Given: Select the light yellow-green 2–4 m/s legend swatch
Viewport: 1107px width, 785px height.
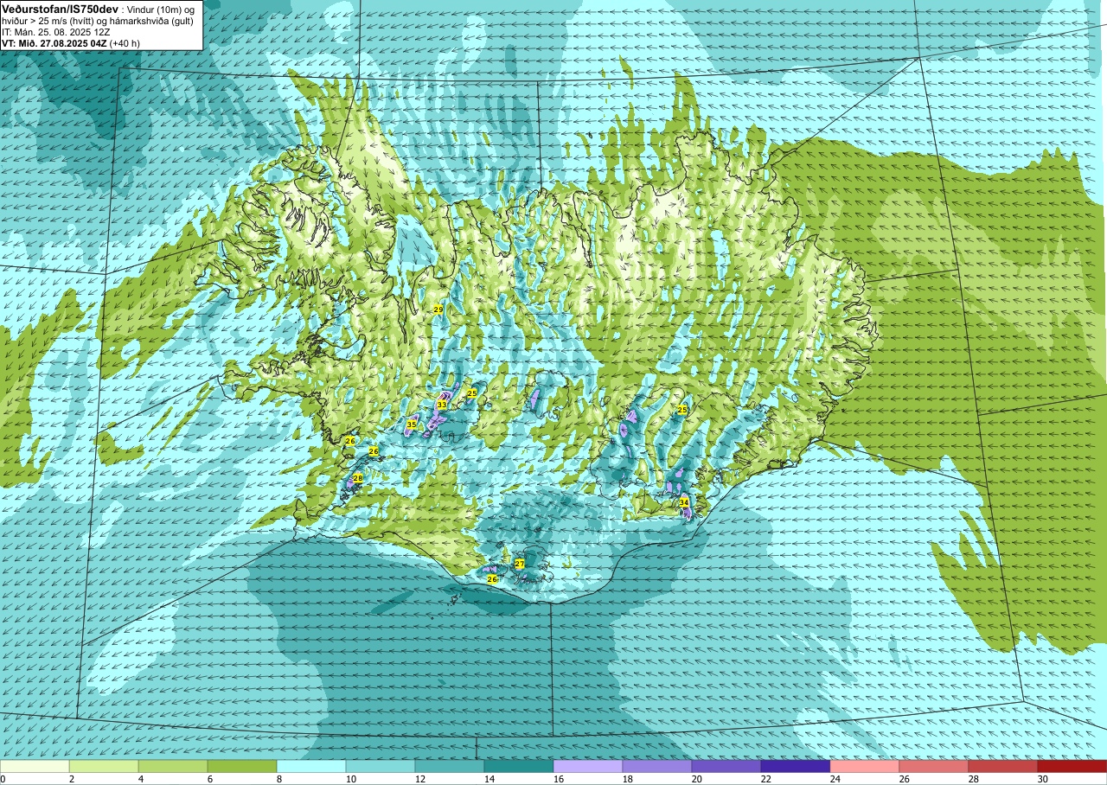Looking at the screenshot, I should pos(104,766).
